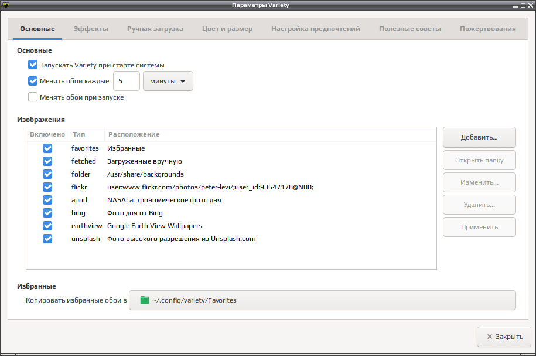Turn off the bing source checkbox
Viewport: 536px width, 356px height.
(47, 213)
